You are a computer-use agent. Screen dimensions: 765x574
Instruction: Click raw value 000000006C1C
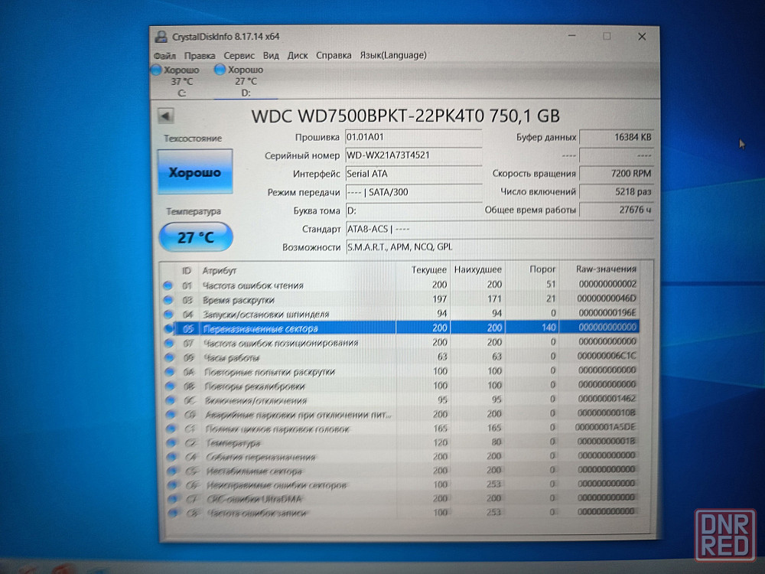point(607,356)
